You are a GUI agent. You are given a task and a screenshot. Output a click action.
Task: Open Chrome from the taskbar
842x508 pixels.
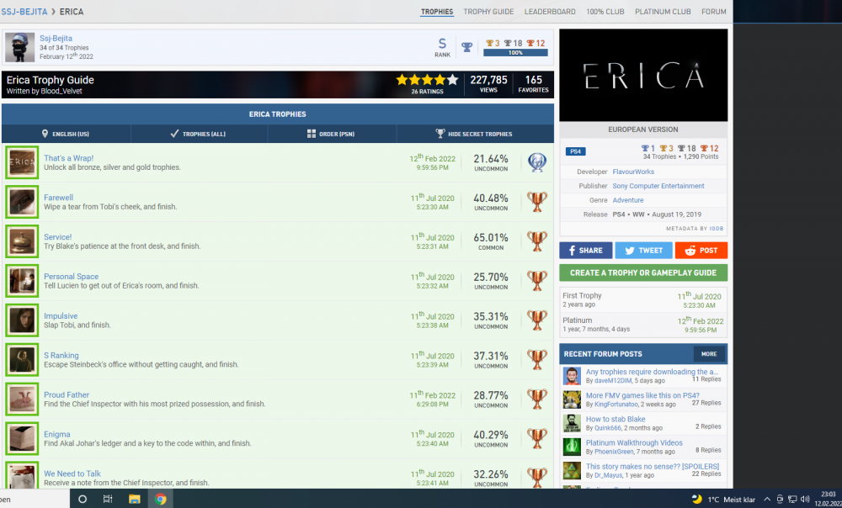(x=160, y=498)
